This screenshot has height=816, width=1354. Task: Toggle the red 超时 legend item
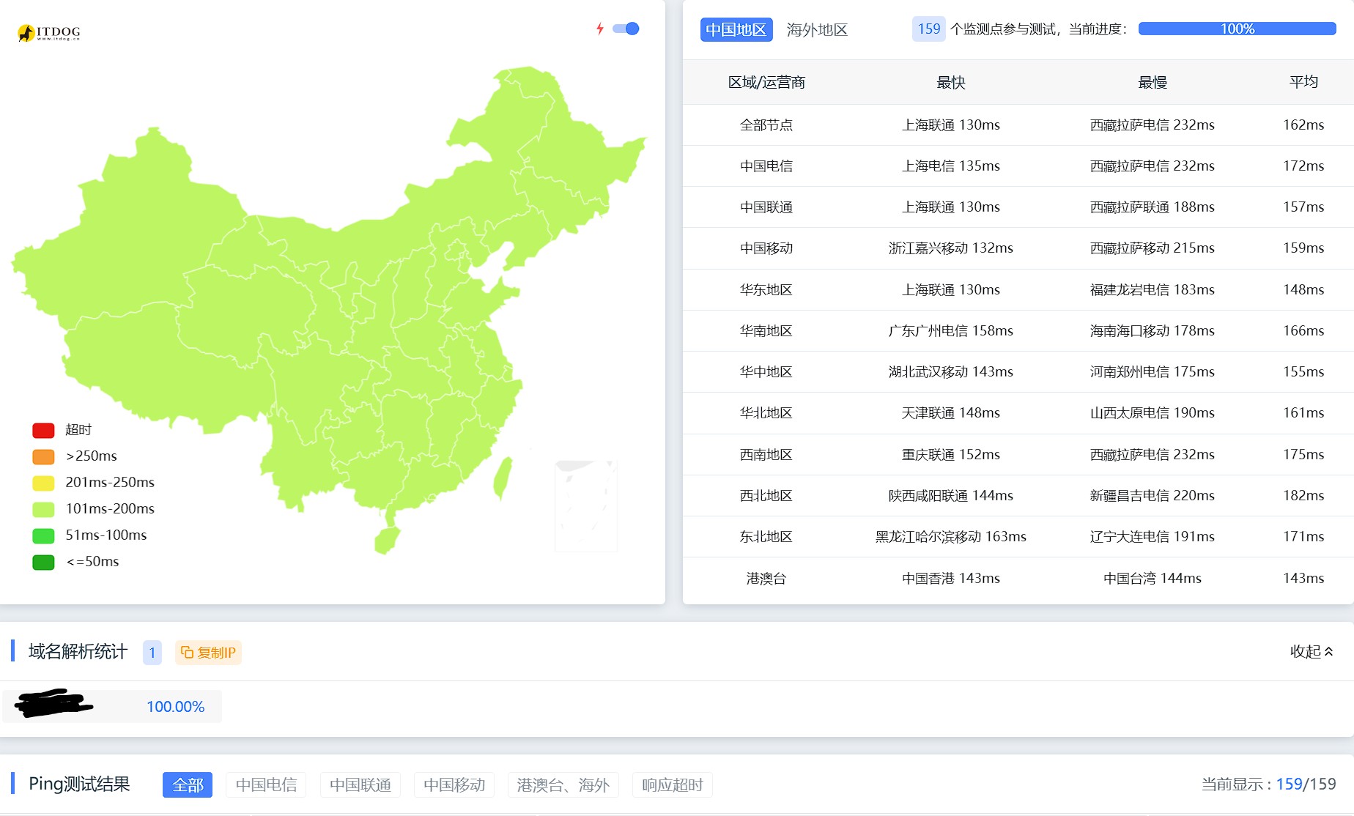pos(44,430)
